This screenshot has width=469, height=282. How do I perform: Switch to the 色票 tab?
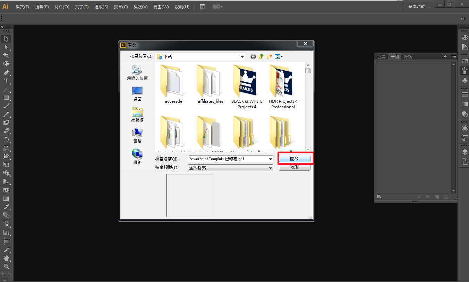381,56
